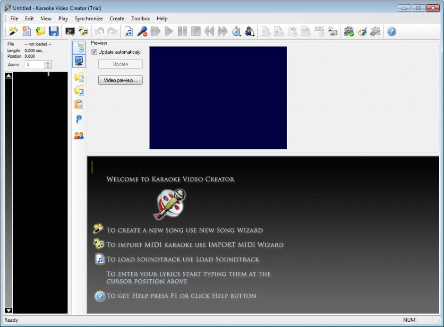Click the microphone record icon
Screen dimensions: 444x327
[x=142, y=31]
